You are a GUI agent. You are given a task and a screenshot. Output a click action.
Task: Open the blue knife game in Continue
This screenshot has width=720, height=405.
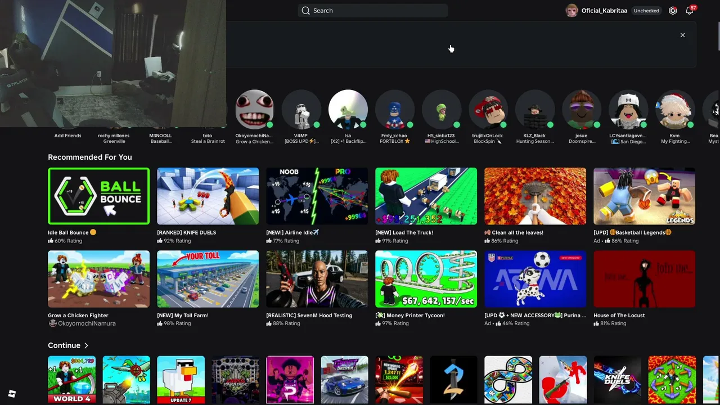click(x=454, y=380)
